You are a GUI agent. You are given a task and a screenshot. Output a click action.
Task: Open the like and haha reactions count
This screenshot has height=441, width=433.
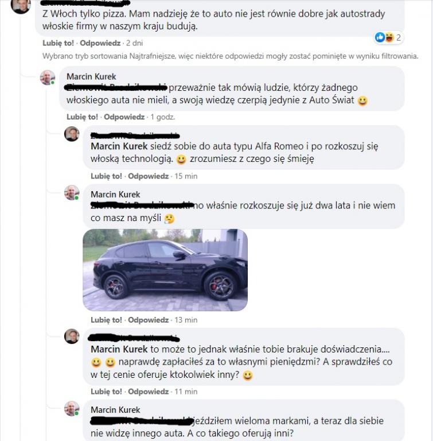pos(389,37)
